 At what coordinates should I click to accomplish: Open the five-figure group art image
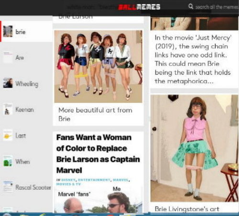point(98,67)
